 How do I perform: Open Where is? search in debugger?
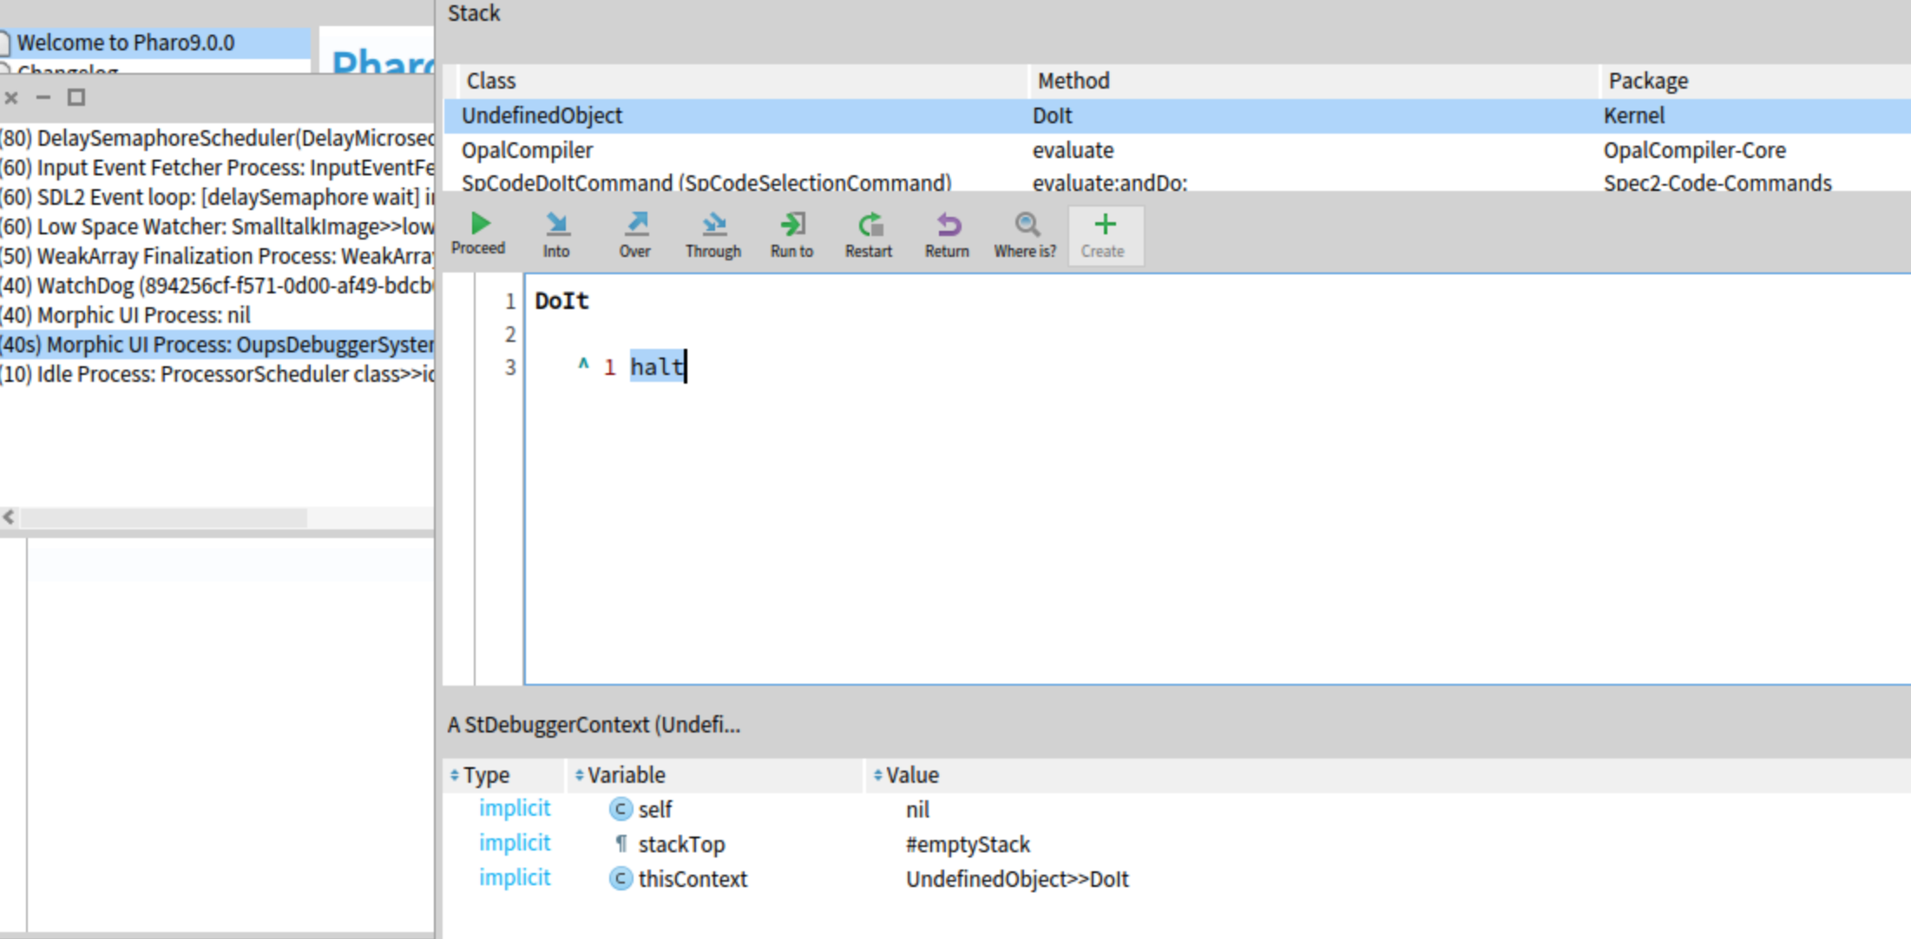[x=1025, y=233]
